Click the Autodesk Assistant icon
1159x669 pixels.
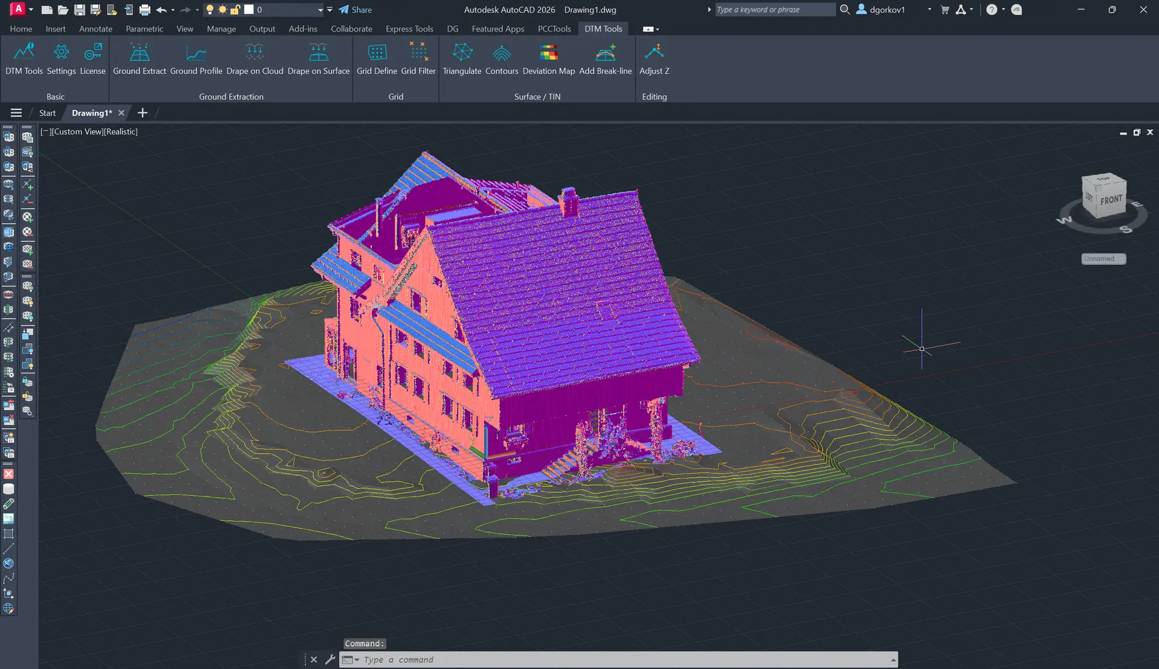coord(1017,10)
